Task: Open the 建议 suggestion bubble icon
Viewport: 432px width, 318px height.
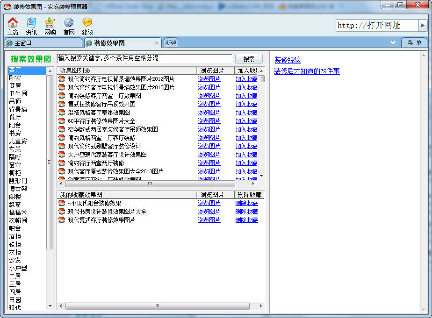Action: point(87,26)
